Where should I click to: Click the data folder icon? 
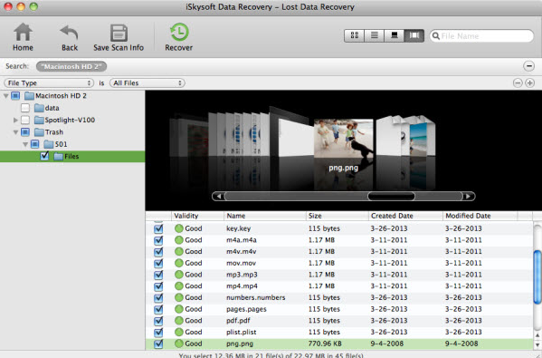point(39,108)
